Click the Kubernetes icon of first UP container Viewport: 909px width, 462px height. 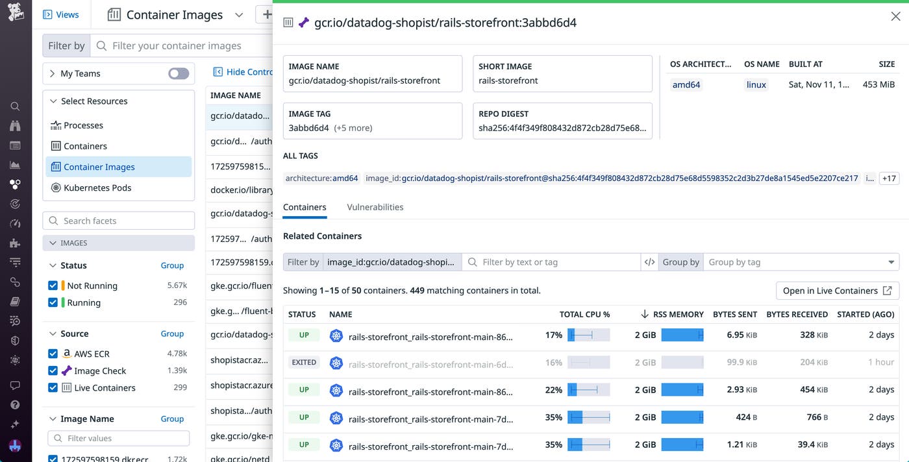[x=336, y=335]
